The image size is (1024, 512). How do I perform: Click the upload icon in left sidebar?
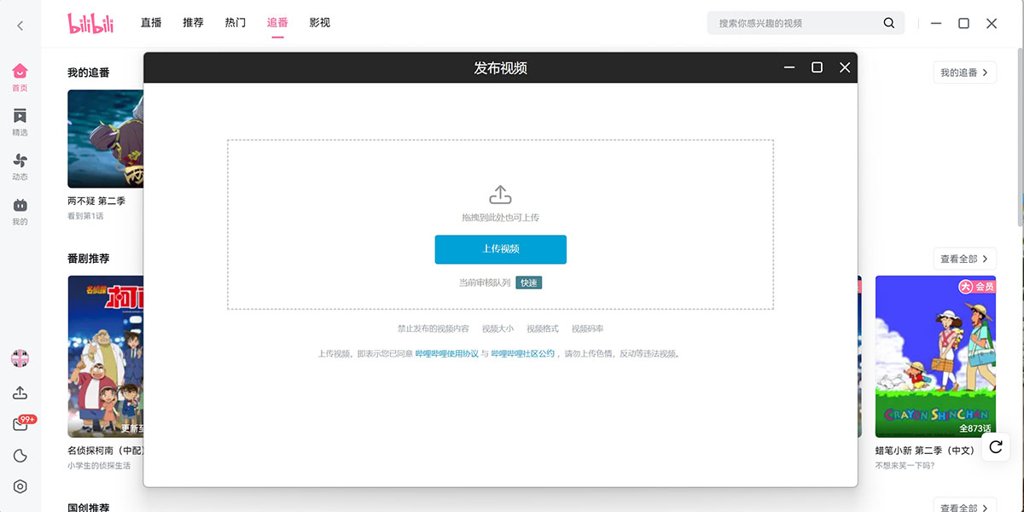tap(20, 393)
